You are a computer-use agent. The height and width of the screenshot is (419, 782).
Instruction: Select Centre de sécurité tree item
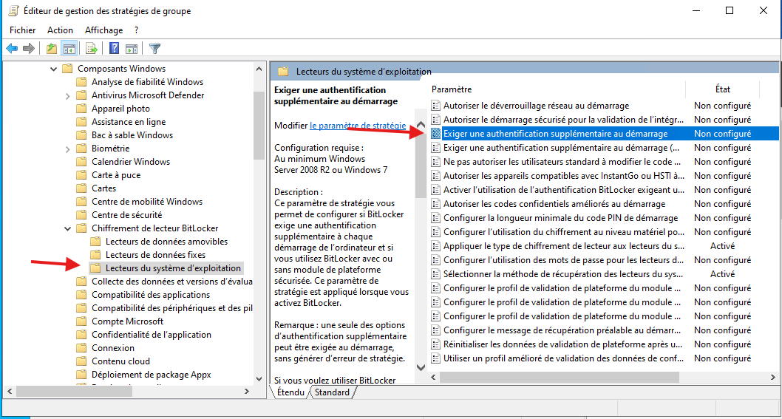[x=126, y=215]
